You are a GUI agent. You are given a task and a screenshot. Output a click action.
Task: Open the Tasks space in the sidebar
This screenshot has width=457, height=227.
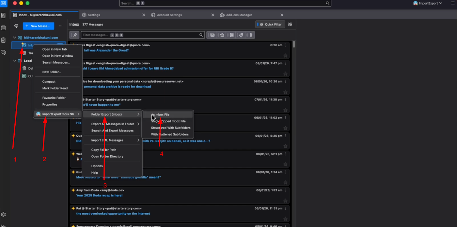3,40
